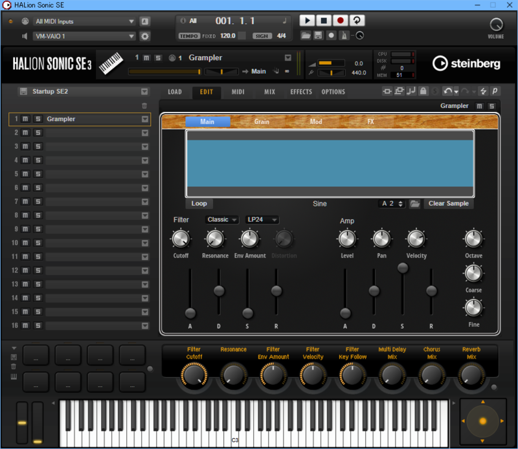Open MIDI file with the folder icon
Image resolution: width=518 pixels, height=449 pixels.
(x=306, y=36)
